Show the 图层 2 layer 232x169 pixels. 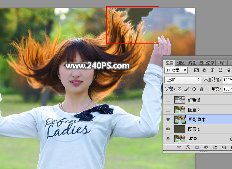[x=168, y=110]
